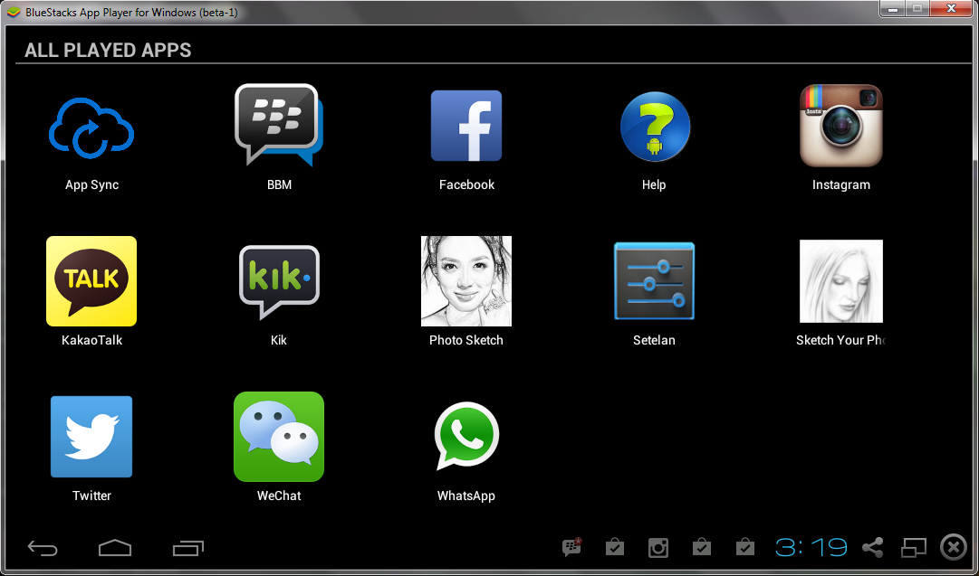Open the recent apps button
Image resolution: width=979 pixels, height=576 pixels.
[188, 548]
